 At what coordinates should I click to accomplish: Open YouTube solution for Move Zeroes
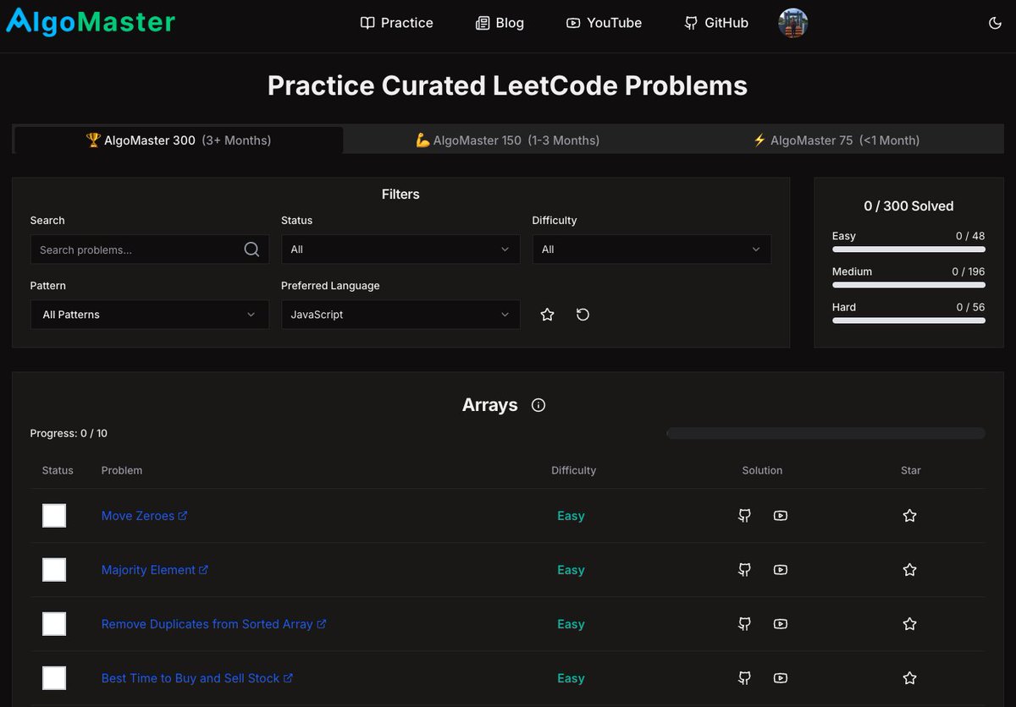pyautogui.click(x=781, y=516)
